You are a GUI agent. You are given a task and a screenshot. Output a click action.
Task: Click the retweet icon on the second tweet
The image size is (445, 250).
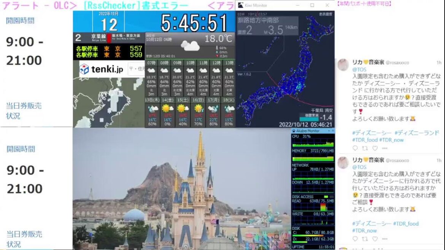[x=365, y=239]
